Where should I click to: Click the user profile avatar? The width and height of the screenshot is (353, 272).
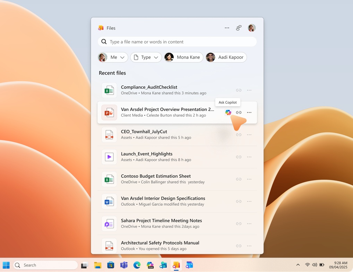point(252,28)
